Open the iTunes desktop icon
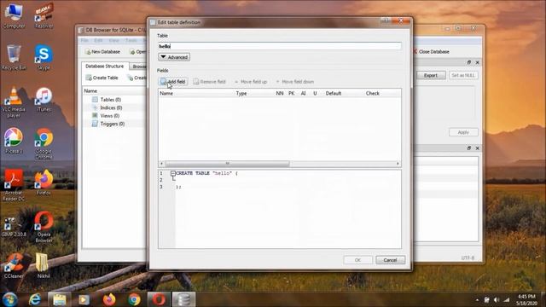Image resolution: width=546 pixels, height=307 pixels. point(44,100)
